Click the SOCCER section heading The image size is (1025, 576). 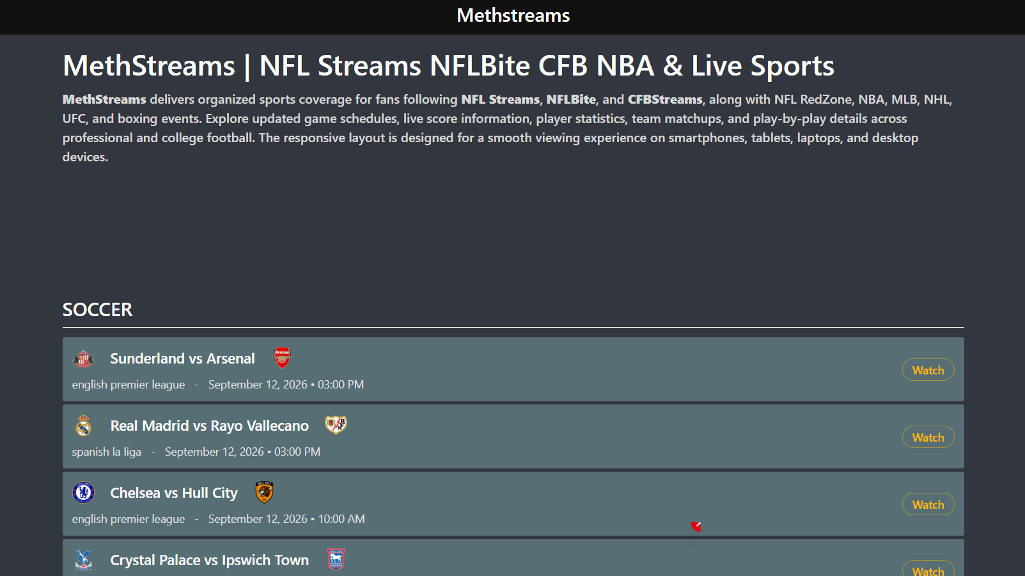97,310
